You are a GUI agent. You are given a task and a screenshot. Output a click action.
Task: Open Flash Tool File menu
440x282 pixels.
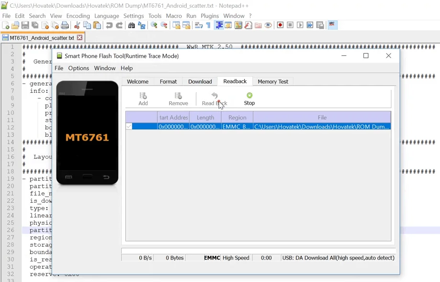58,68
